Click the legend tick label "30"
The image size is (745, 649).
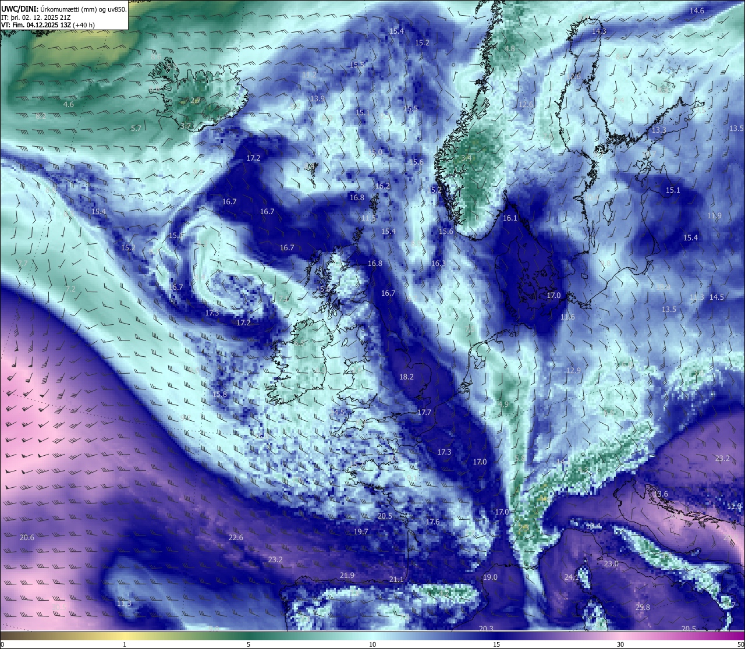(620, 644)
